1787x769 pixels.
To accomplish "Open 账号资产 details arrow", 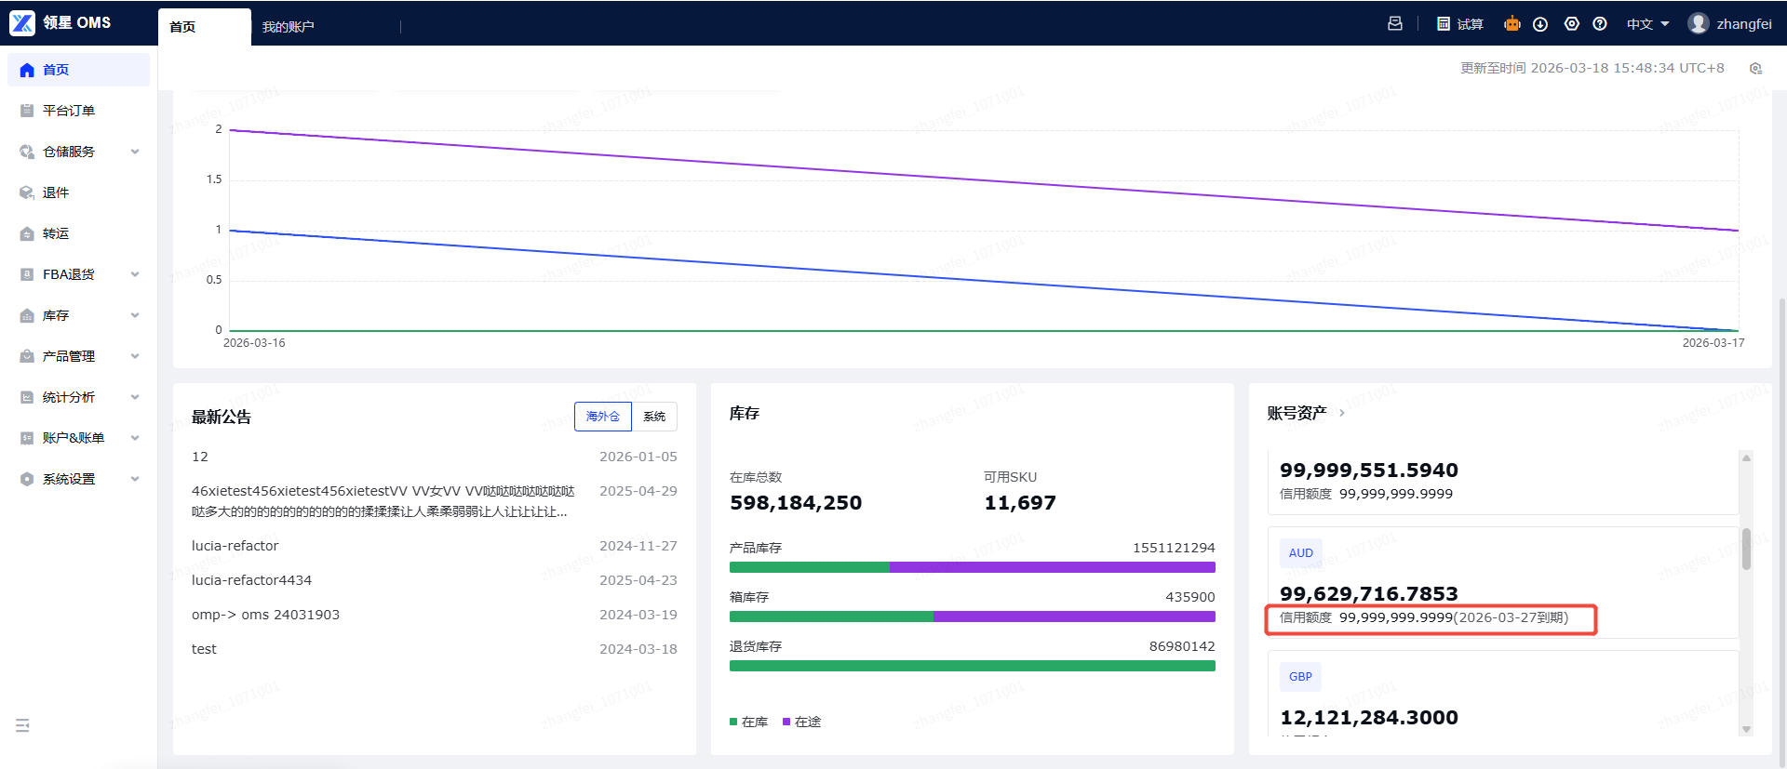I will [x=1341, y=413].
